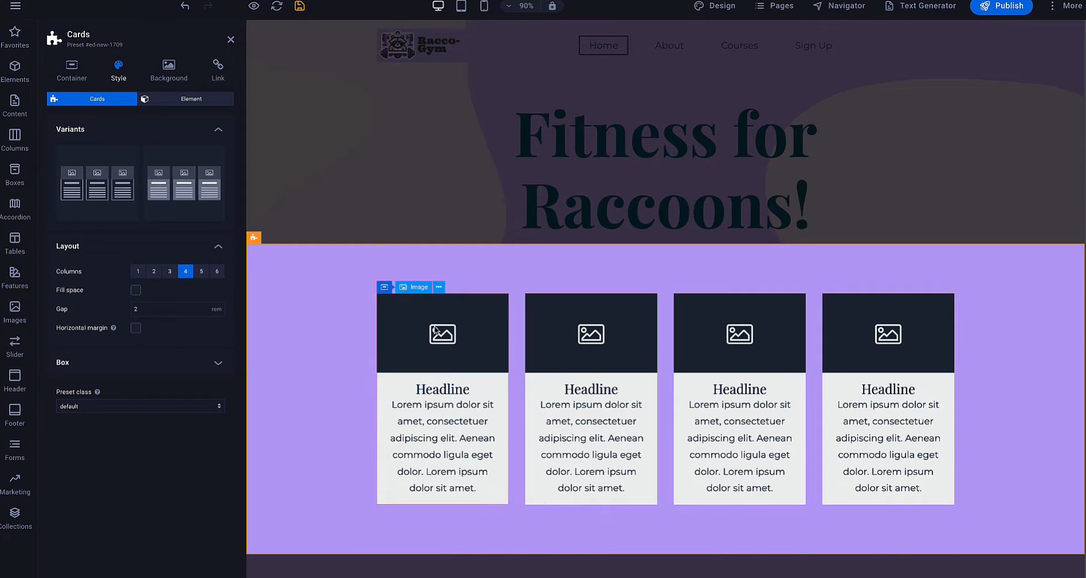Open Collections in the sidebar

pyautogui.click(x=15, y=518)
